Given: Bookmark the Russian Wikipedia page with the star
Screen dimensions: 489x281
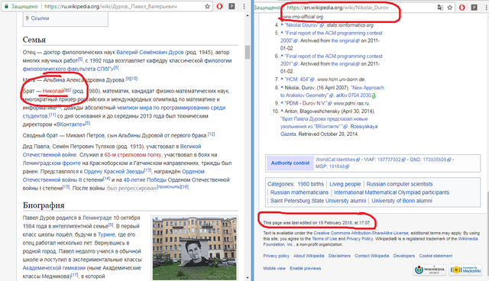Looking at the screenshot, I should 207,6.
